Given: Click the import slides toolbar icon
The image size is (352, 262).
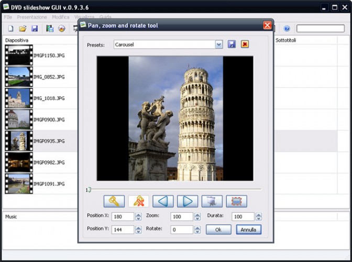Looking at the screenshot, I should click(50, 28).
